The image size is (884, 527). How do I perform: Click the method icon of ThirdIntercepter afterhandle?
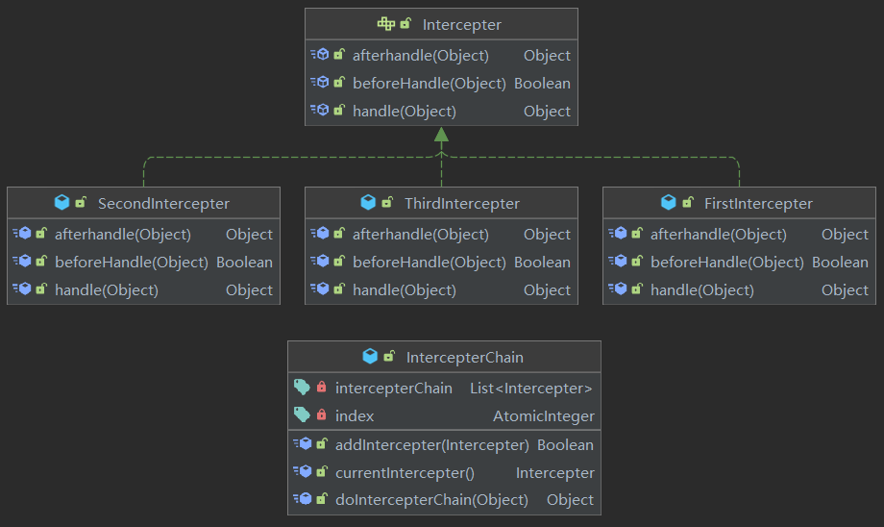320,233
